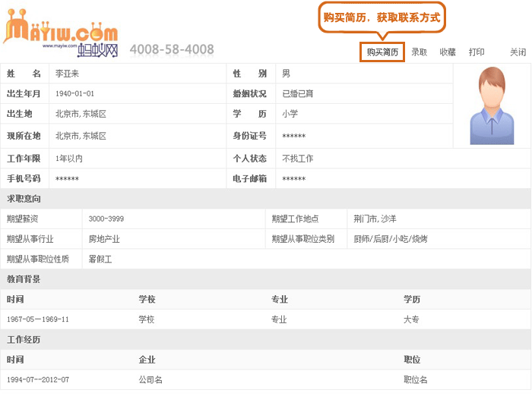Select the name value 李亚来

pos(67,74)
